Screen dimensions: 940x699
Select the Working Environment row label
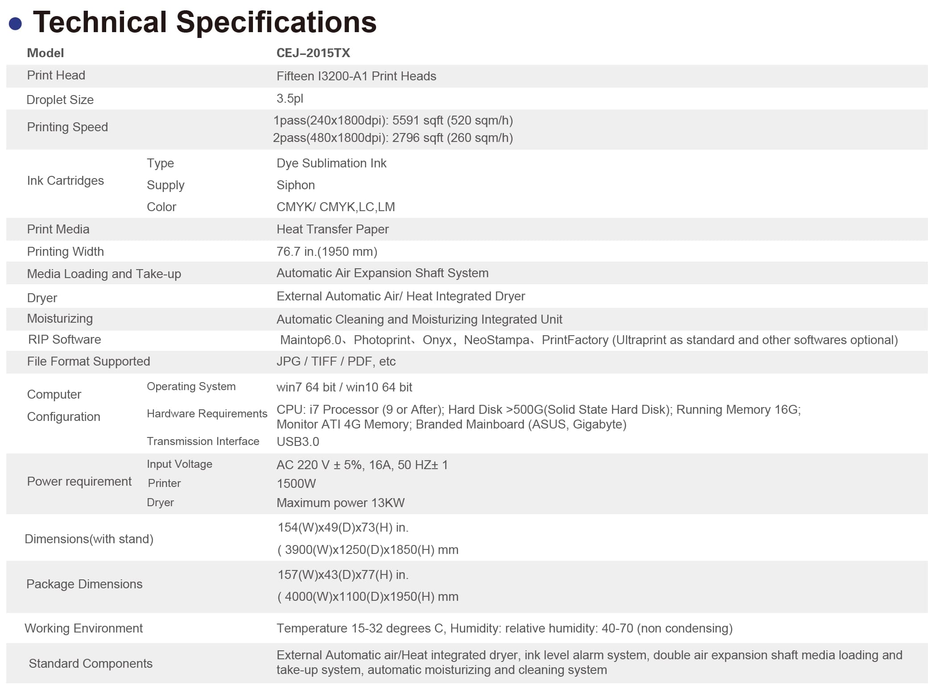tap(83, 628)
